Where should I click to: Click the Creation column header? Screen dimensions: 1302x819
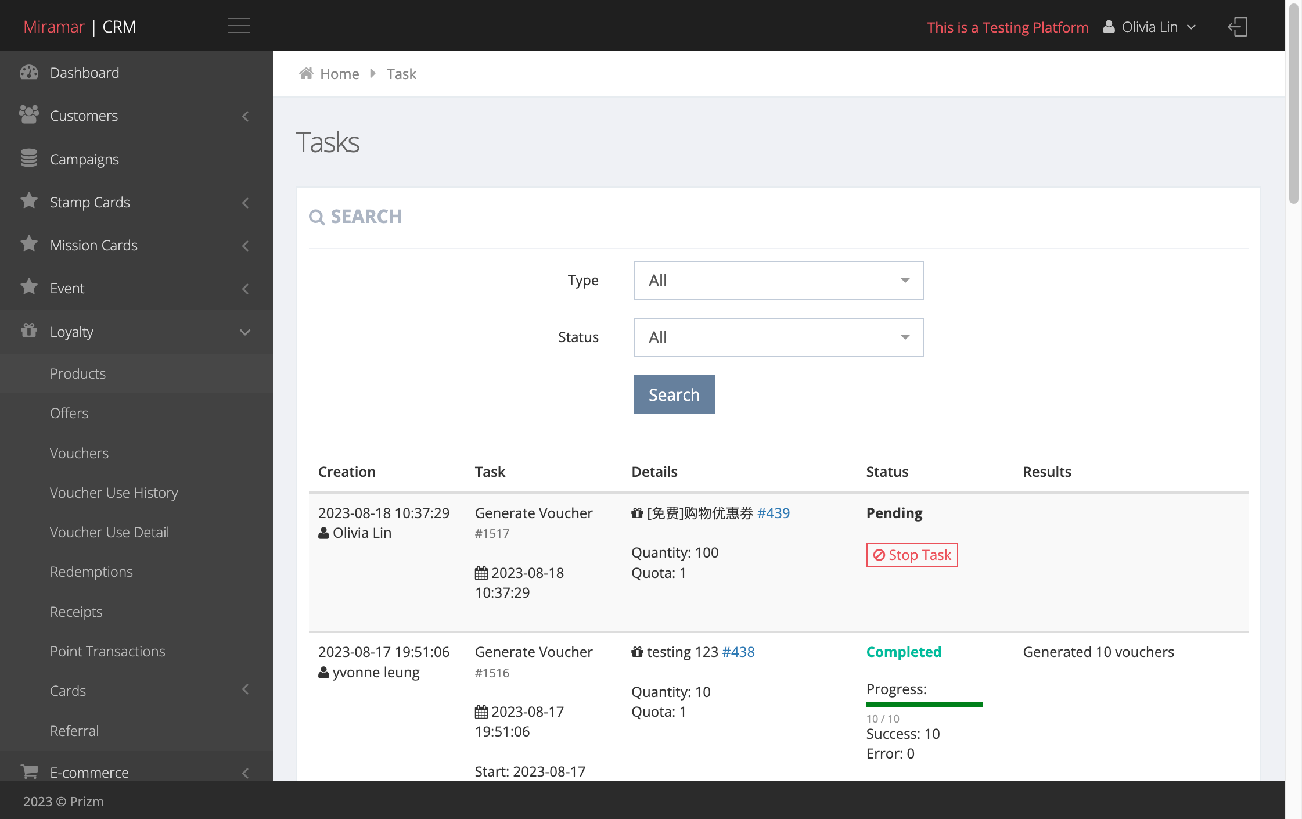tap(347, 472)
